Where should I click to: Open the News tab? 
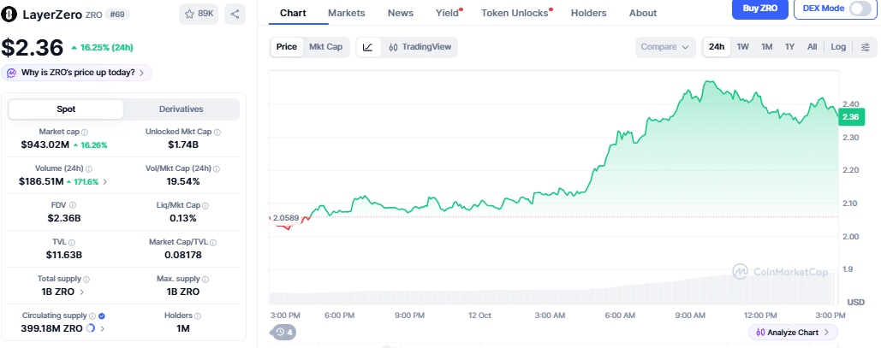point(401,13)
